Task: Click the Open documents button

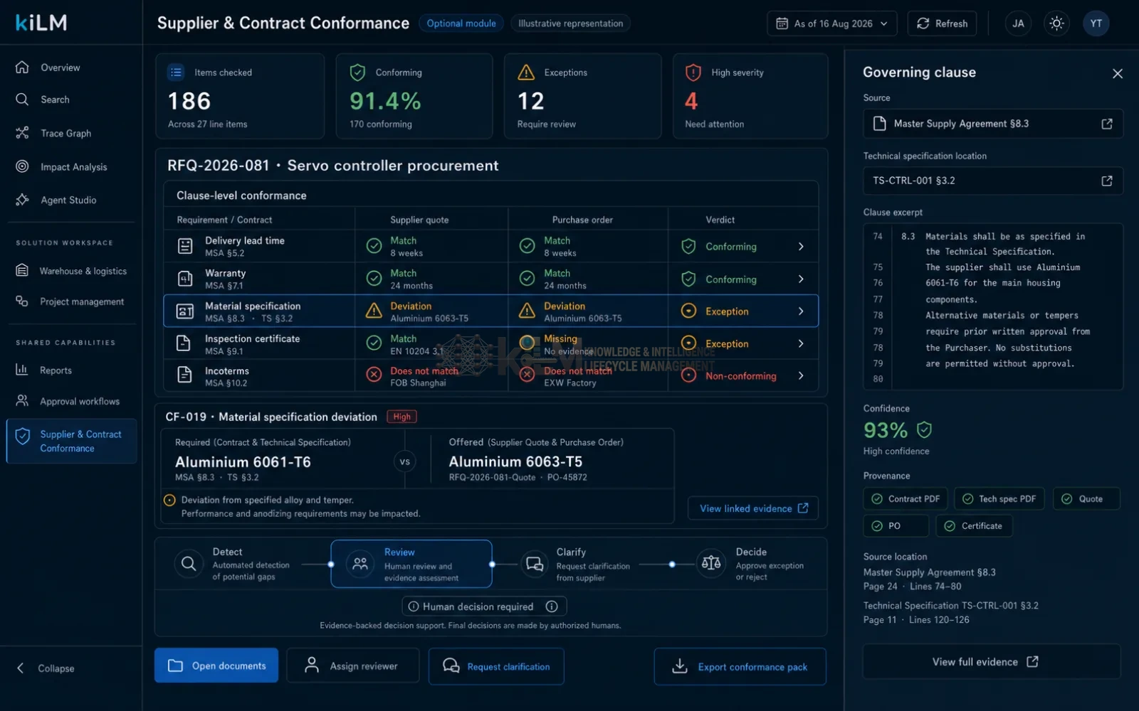Action: (216, 665)
